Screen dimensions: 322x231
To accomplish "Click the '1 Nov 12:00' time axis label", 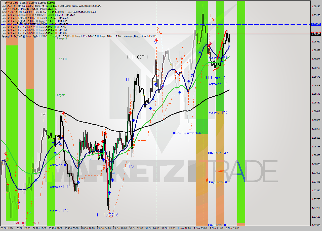I will [184, 228].
